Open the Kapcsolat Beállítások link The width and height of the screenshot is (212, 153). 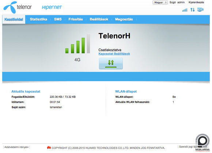114,54
